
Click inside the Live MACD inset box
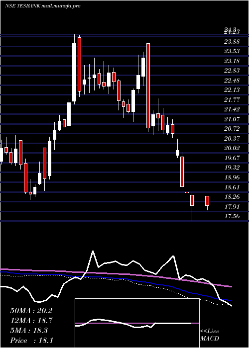tap(137, 323)
